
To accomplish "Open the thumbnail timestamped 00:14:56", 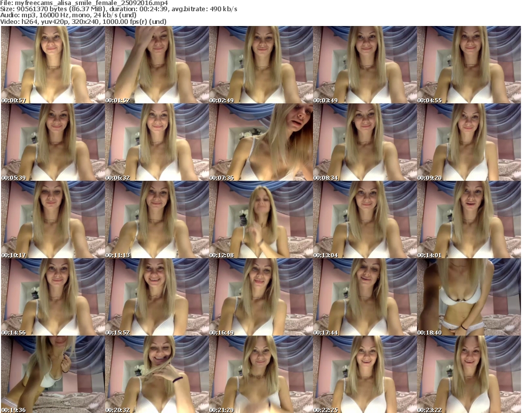I will 53,297.
